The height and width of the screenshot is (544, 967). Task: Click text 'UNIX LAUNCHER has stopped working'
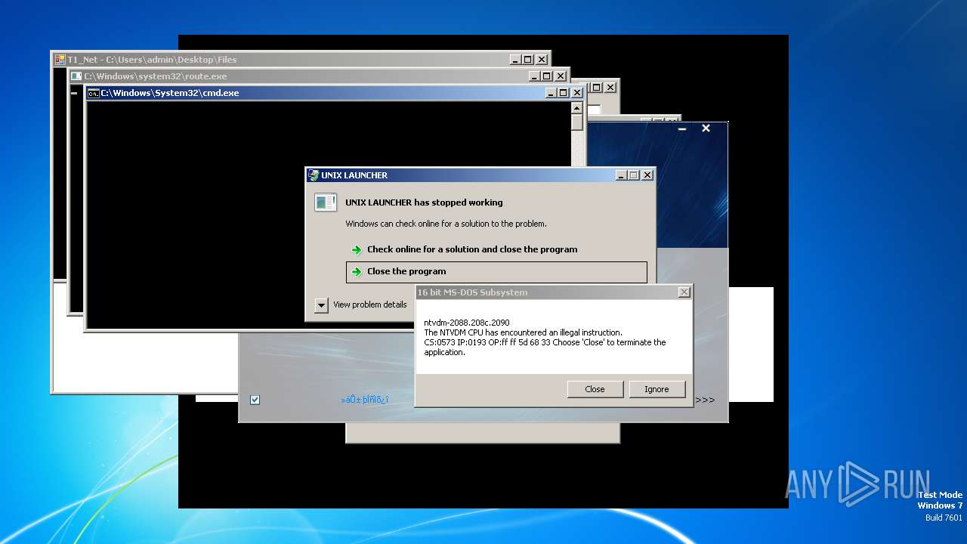pyautogui.click(x=424, y=202)
